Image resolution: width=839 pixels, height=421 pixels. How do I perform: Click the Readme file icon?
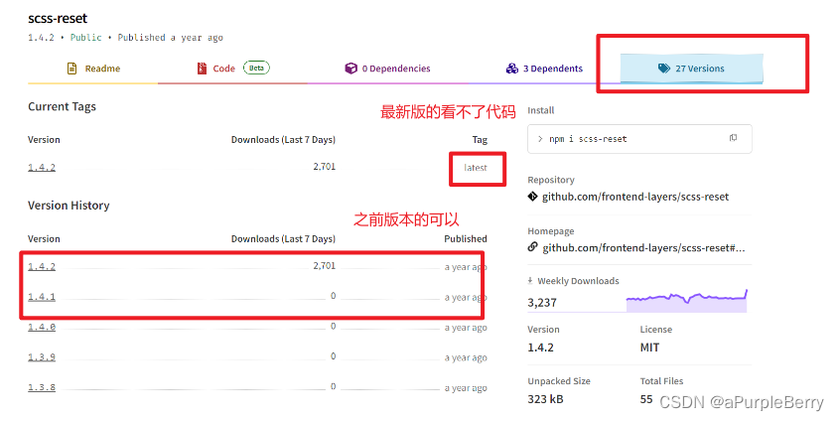click(71, 69)
